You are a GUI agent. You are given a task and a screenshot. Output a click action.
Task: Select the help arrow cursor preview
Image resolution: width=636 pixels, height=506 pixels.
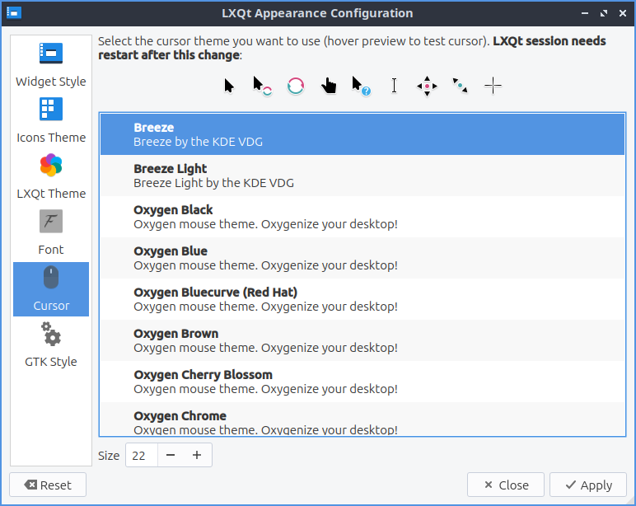tap(361, 86)
